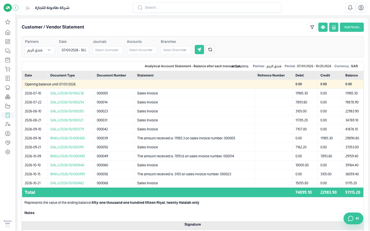Open the Select Journals dropdown
The image size is (370, 231).
point(108,50)
